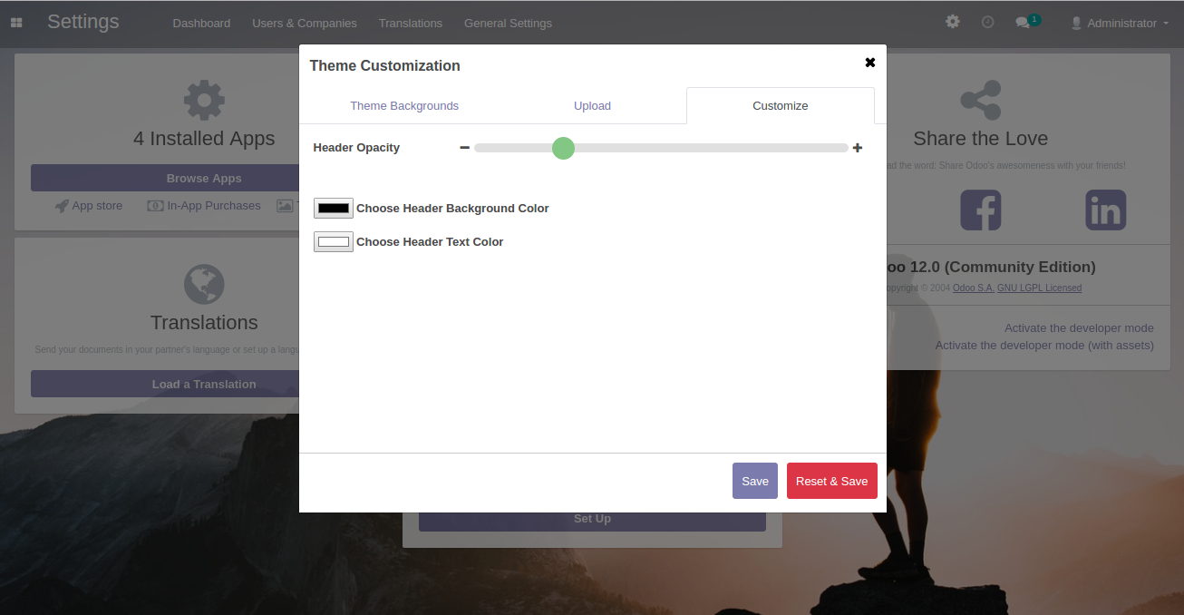
Task: Click the Facebook share icon
Action: click(x=980, y=210)
